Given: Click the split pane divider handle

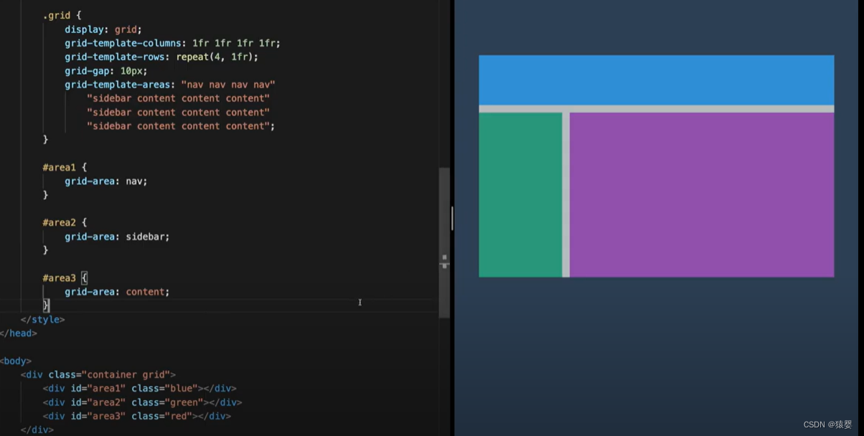Looking at the screenshot, I should (x=452, y=218).
